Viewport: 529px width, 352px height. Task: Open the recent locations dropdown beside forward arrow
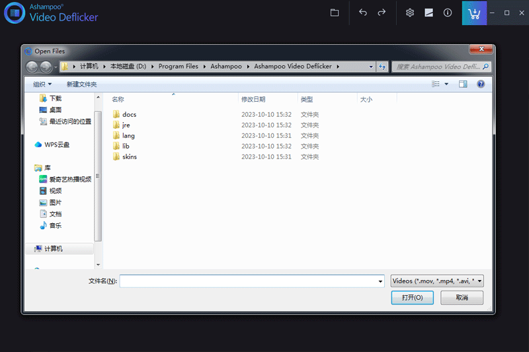tap(56, 67)
